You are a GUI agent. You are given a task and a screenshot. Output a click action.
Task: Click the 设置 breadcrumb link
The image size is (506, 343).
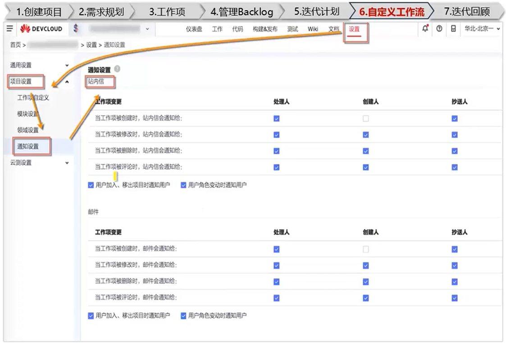91,45
